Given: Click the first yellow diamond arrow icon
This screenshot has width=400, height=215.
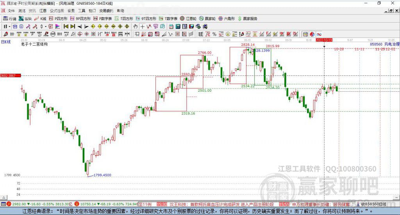Looking at the screenshot, I should tap(93, 27).
